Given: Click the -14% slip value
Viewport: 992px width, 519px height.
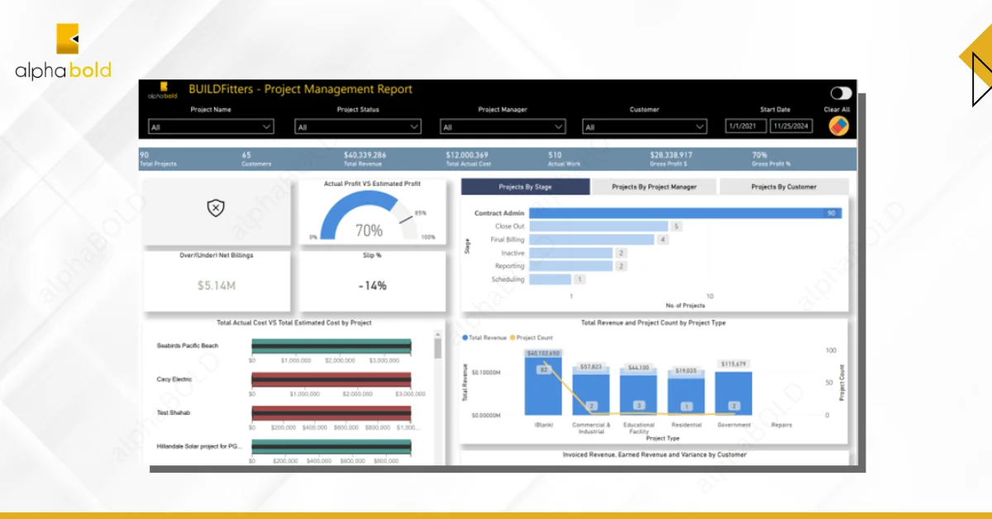Looking at the screenshot, I should (372, 285).
